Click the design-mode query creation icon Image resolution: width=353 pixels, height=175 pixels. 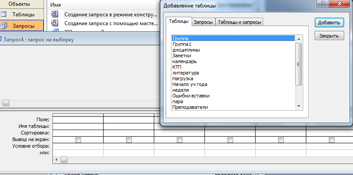point(55,14)
